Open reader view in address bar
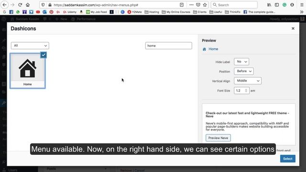 (182, 5)
